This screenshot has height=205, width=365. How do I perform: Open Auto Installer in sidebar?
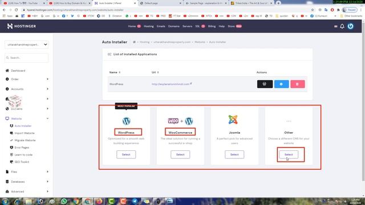[23, 126]
